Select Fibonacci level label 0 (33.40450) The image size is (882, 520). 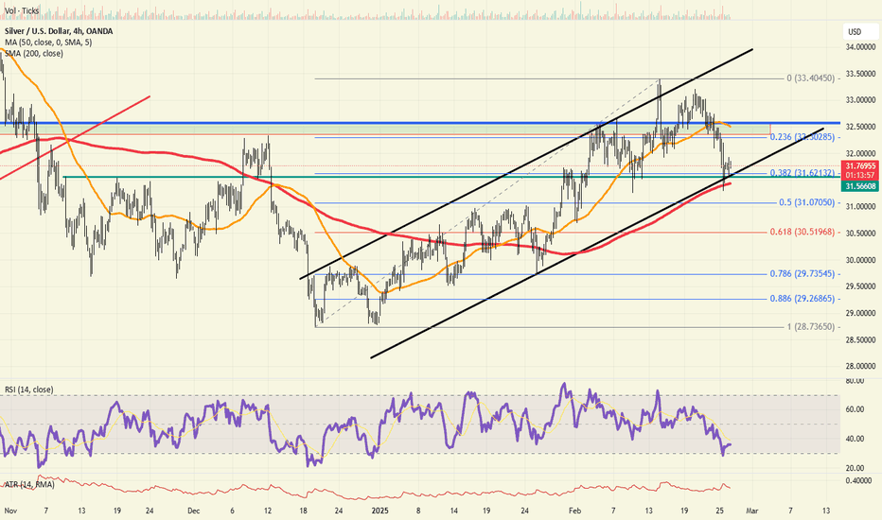coord(811,78)
